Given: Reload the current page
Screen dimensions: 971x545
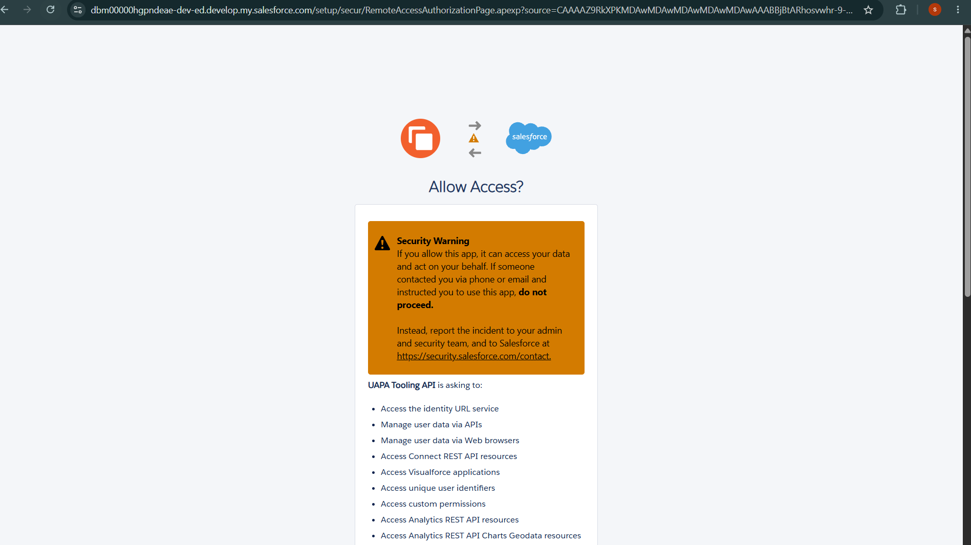Looking at the screenshot, I should (x=50, y=10).
